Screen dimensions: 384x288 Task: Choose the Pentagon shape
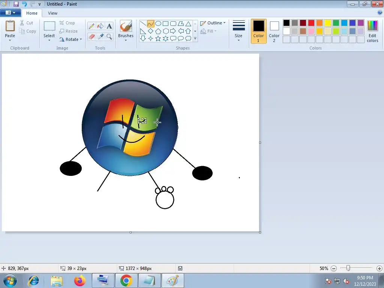point(158,31)
